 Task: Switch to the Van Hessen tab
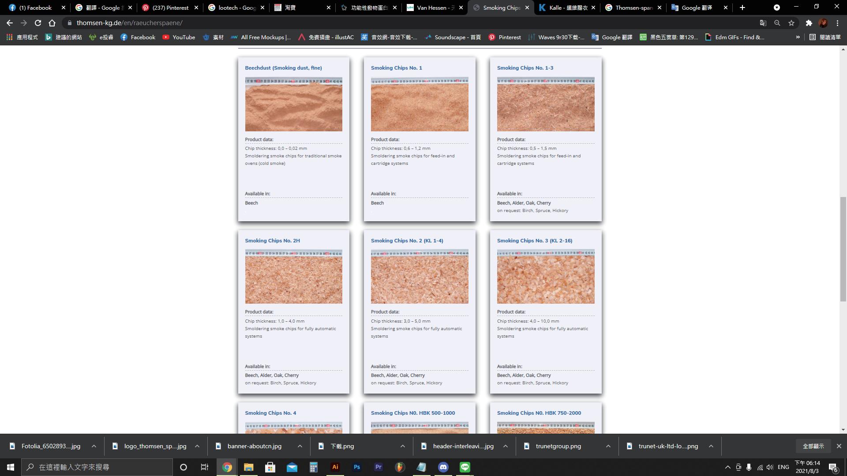(434, 7)
